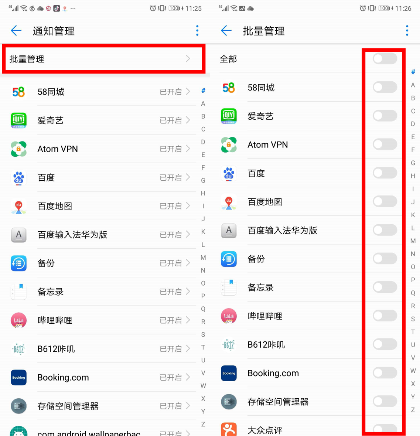Toggle the 备忘录 switch in batch list
This screenshot has height=436, width=420.
pyautogui.click(x=385, y=287)
